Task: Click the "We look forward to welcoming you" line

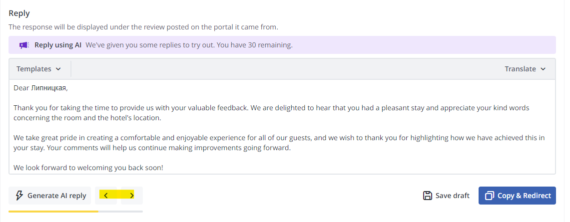Action: [x=88, y=168]
